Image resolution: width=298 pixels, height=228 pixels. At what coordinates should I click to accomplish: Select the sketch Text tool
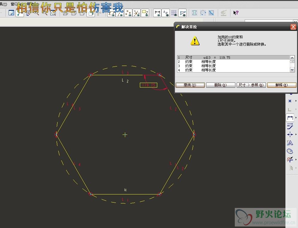pyautogui.click(x=290, y=143)
